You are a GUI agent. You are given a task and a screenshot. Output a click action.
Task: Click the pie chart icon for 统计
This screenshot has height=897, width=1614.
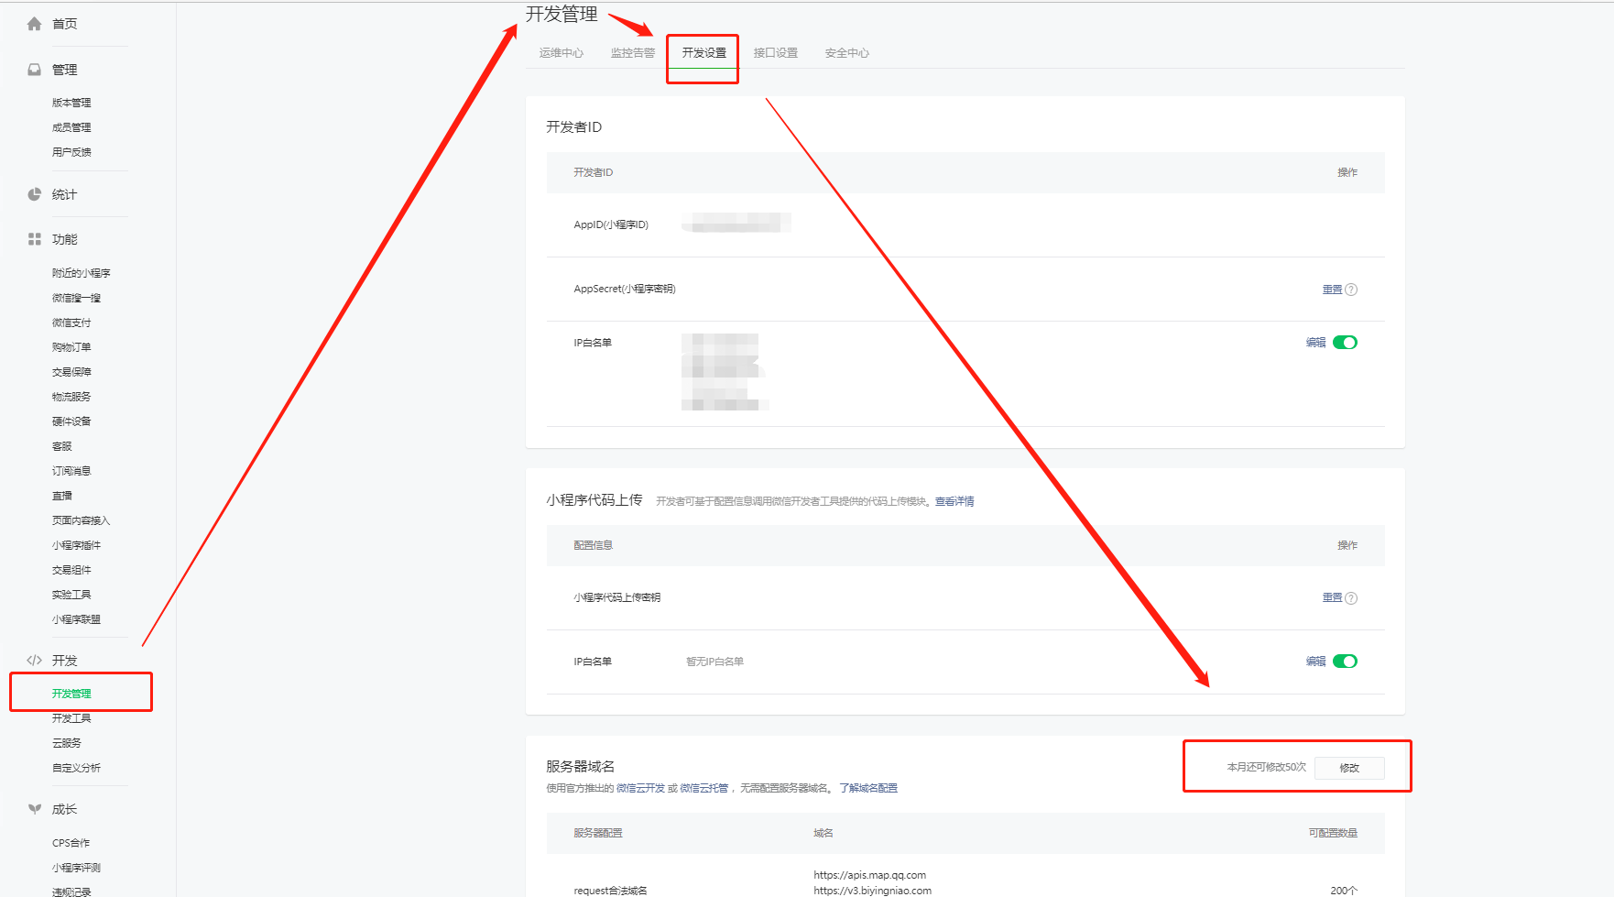click(x=35, y=194)
